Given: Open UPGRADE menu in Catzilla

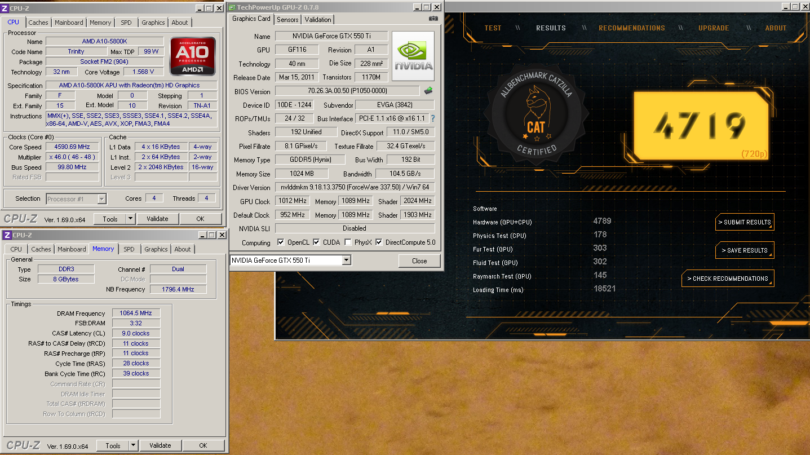Looking at the screenshot, I should [714, 28].
